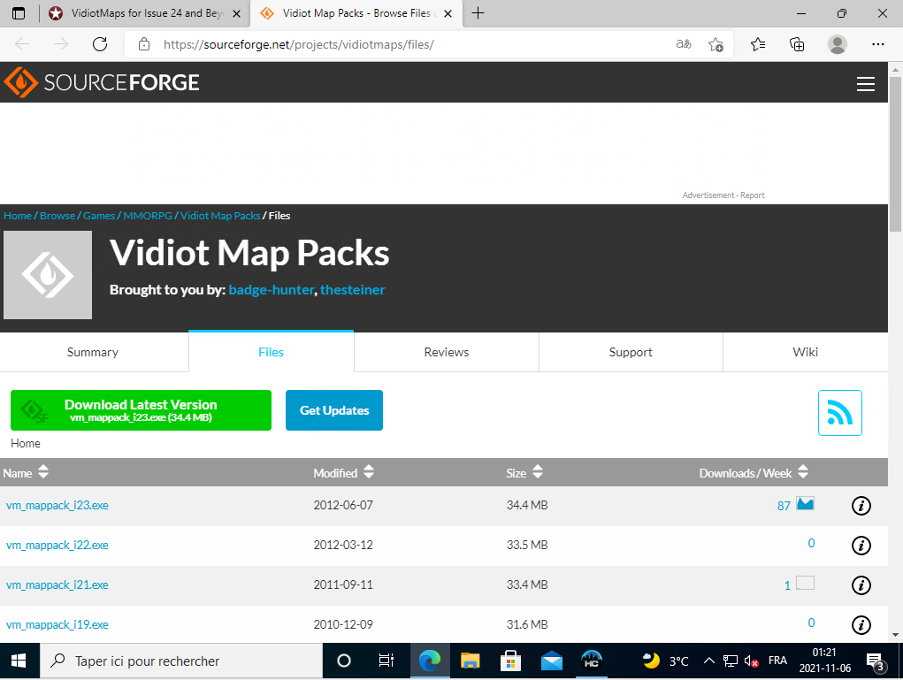Open Microsoft Store from taskbar
This screenshot has height=680, width=903.
coord(510,661)
